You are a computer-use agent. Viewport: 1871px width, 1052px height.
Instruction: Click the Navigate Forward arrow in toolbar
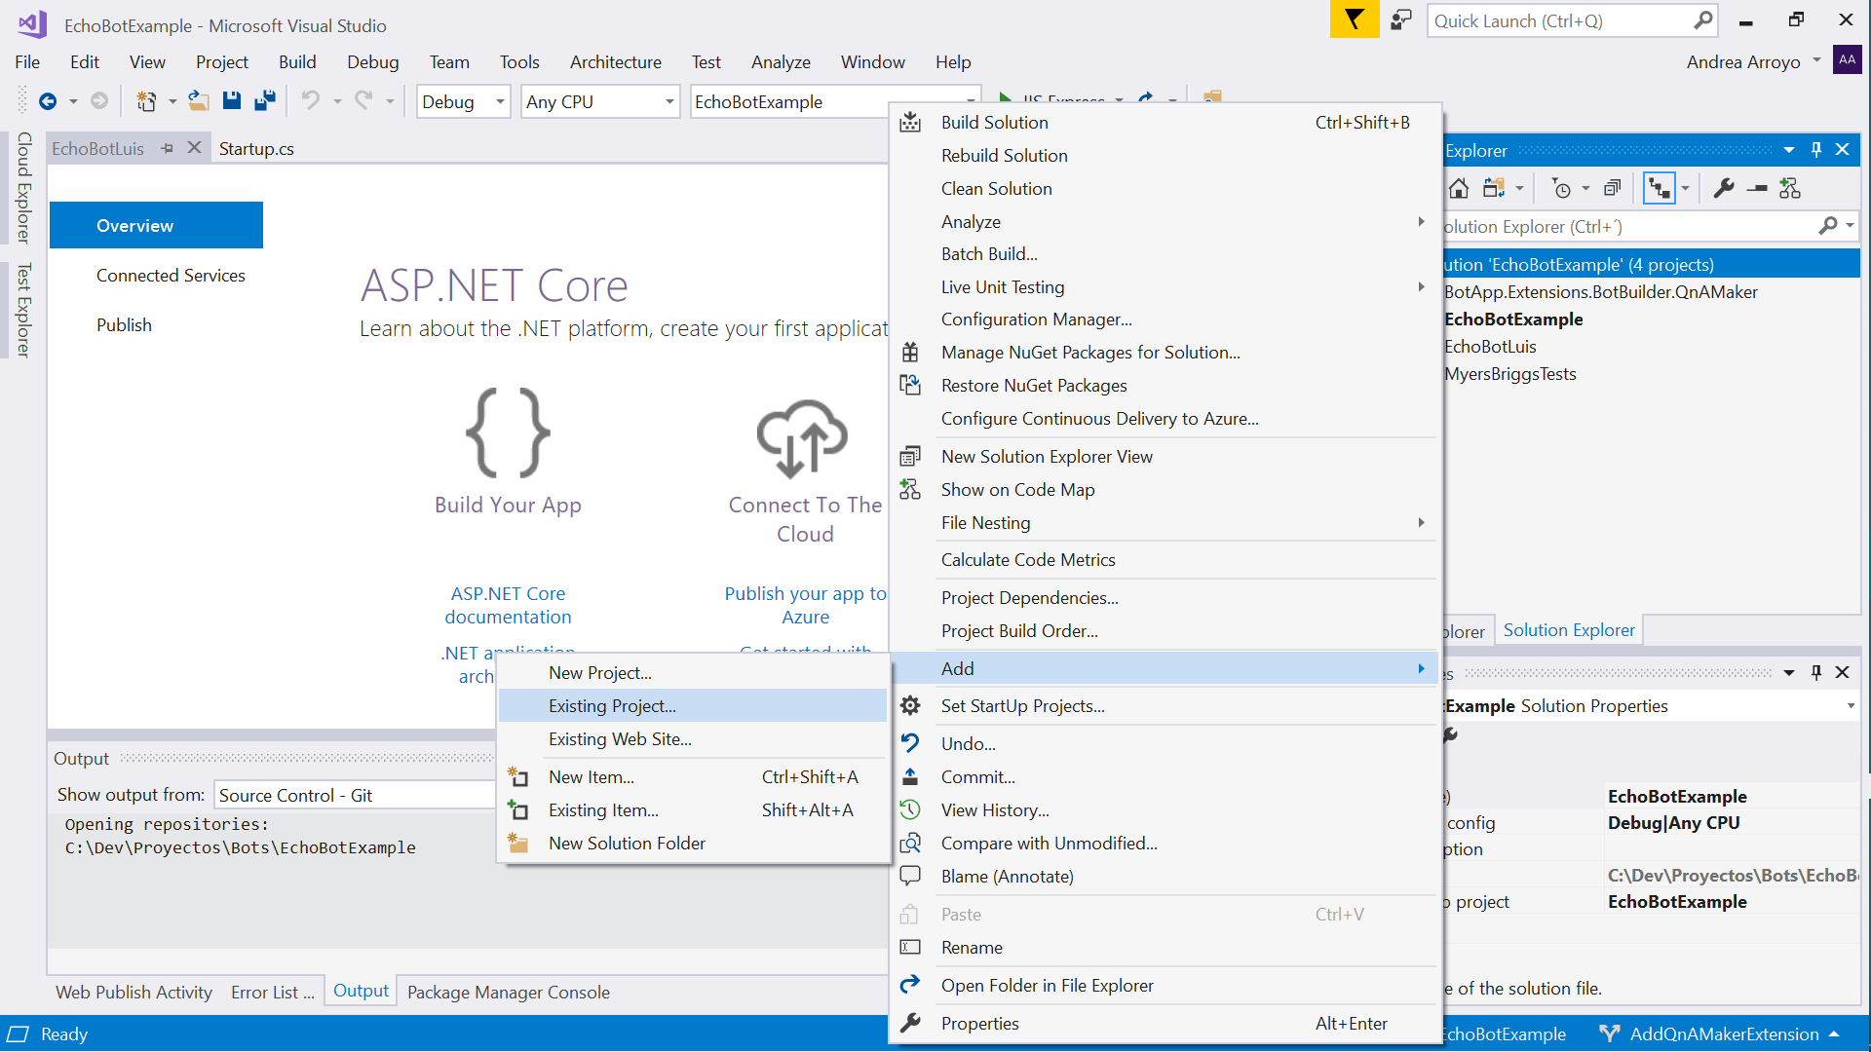(98, 101)
